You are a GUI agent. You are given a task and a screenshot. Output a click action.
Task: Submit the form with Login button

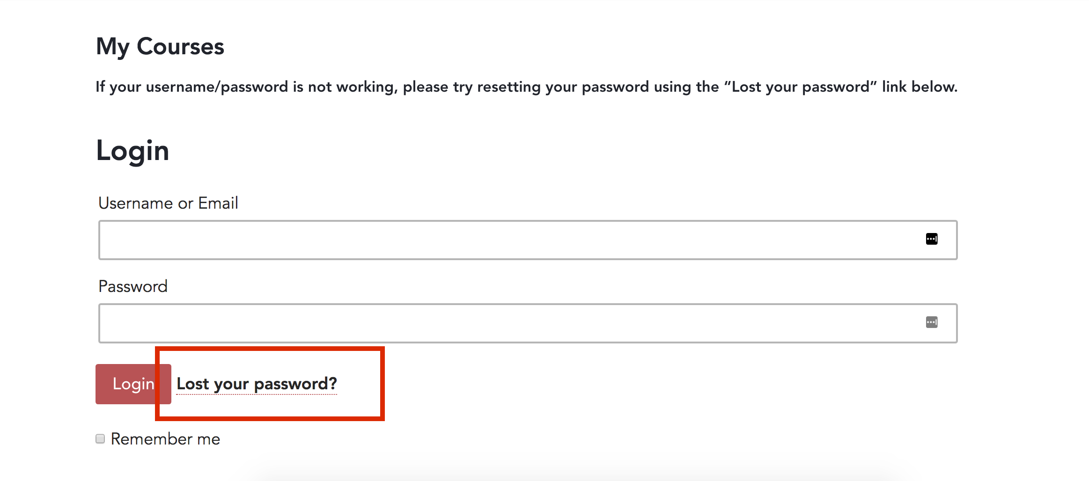(133, 384)
